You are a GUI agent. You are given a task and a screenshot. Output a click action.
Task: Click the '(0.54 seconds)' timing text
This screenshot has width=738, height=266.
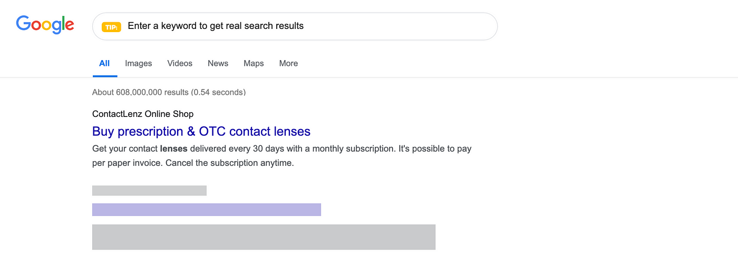[x=218, y=92]
